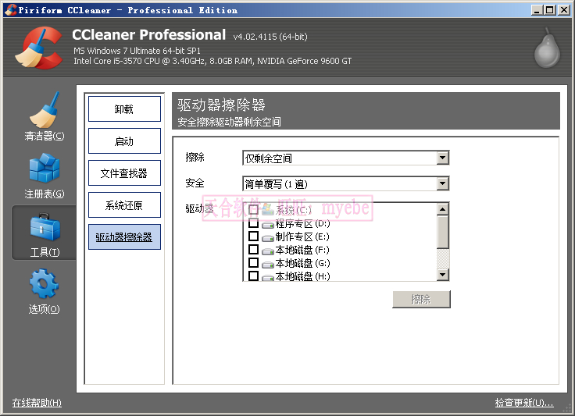Viewport: 575px width, 416px height.
Task: Click the version text v4.02.4115 (64-bit)
Action: pos(270,37)
